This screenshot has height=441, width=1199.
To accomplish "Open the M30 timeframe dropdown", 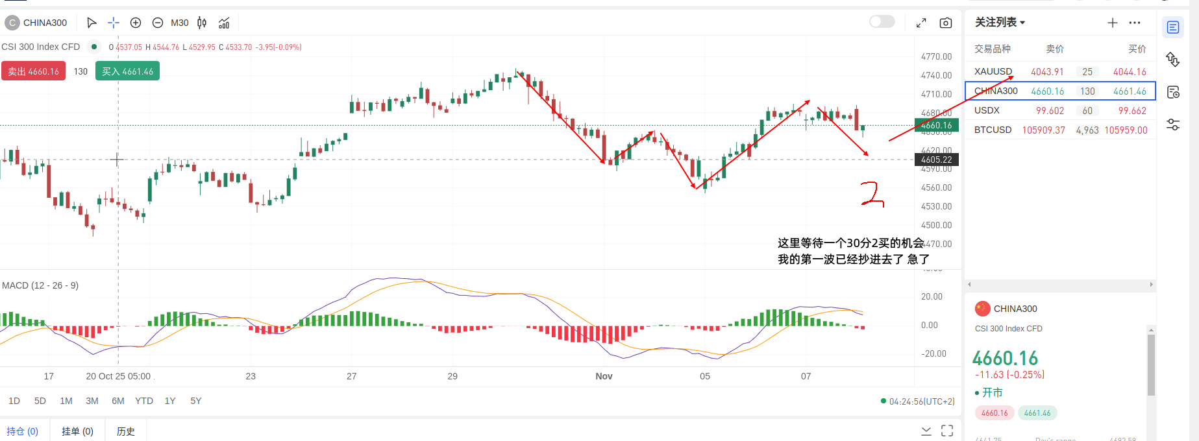I will pyautogui.click(x=180, y=23).
